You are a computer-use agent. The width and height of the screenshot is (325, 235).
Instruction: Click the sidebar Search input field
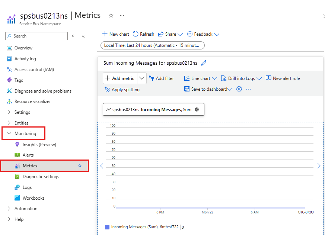coord(36,36)
